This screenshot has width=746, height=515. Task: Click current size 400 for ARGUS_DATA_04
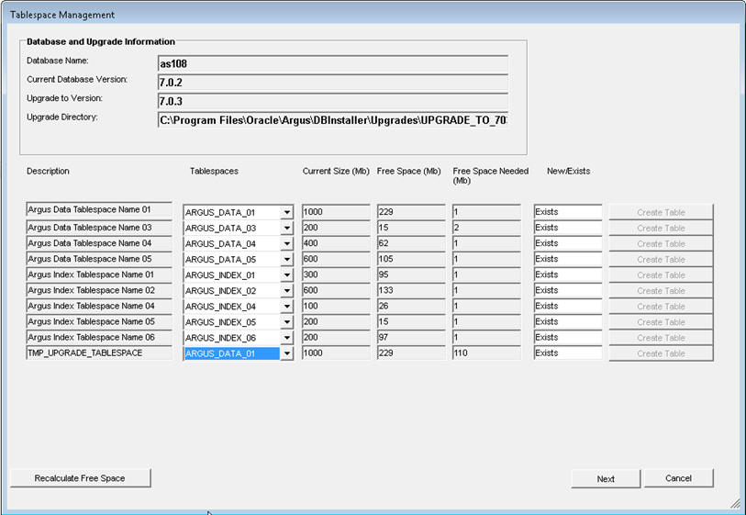tap(336, 243)
